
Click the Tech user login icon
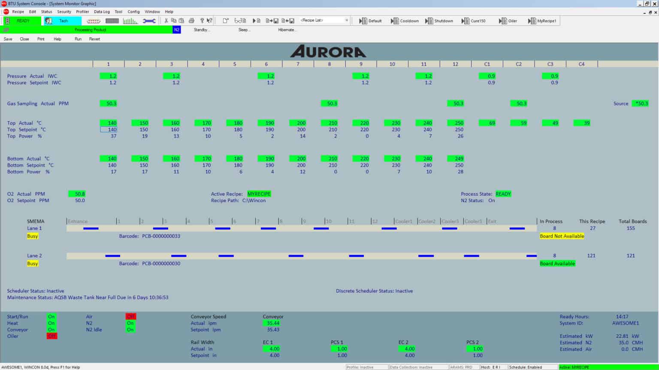pos(49,21)
